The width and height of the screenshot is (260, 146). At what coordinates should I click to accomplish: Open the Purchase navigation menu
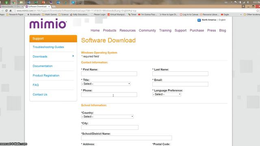tap(197, 30)
